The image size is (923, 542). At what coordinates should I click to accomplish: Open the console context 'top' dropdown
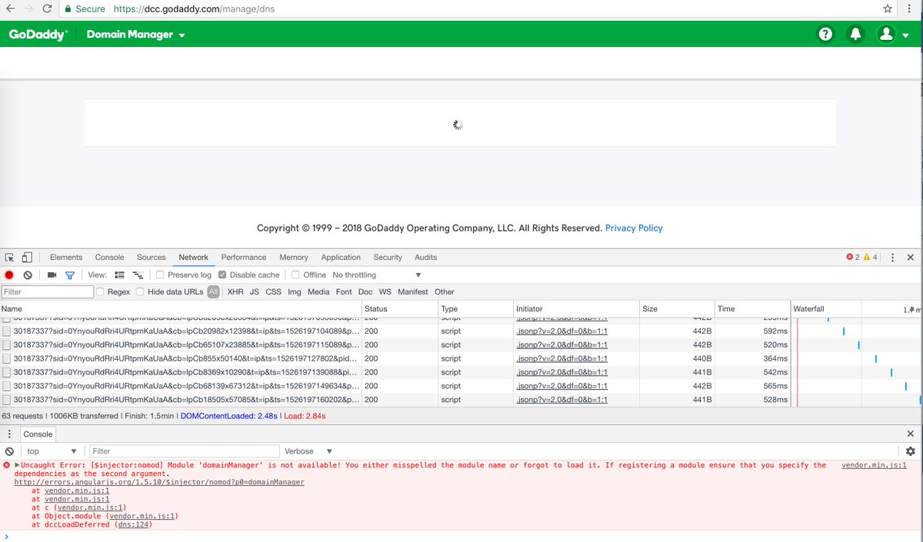(52, 451)
